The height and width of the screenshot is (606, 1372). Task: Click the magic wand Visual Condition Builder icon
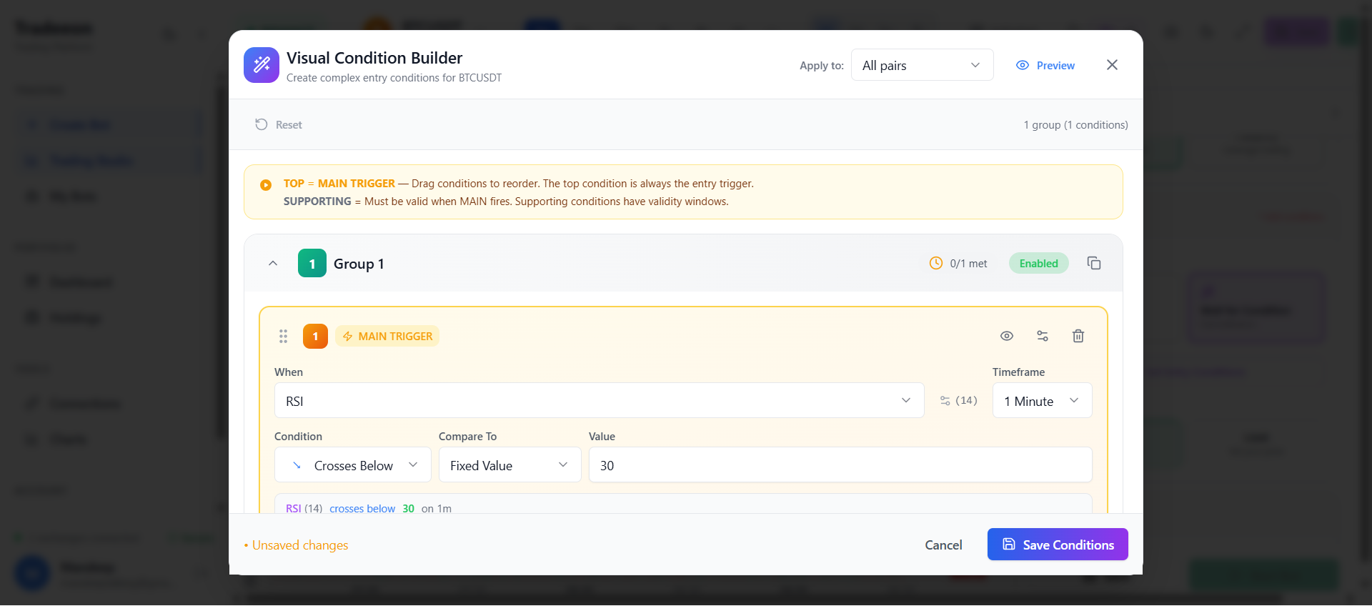pyautogui.click(x=262, y=65)
